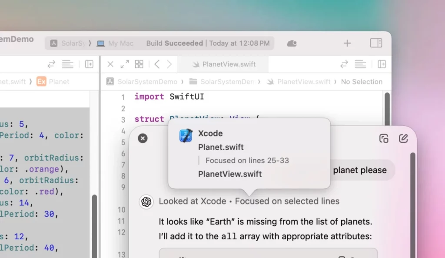This screenshot has height=258, width=445.
Task: Add an editor on the right pane
Action: 382,64
